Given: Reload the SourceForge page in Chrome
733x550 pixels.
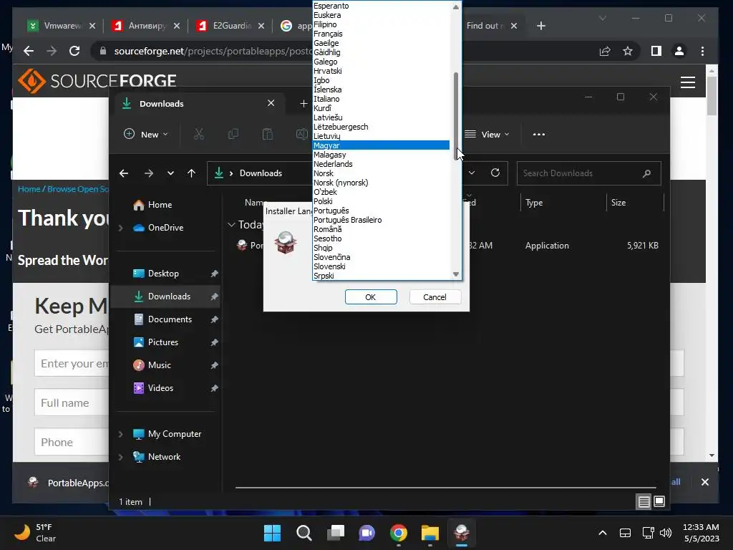Looking at the screenshot, I should click(x=74, y=51).
